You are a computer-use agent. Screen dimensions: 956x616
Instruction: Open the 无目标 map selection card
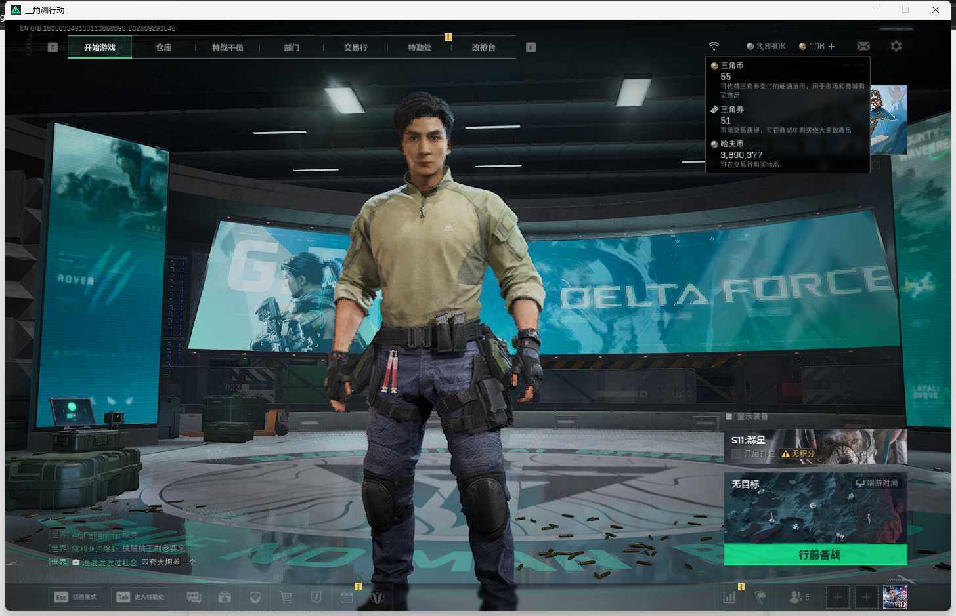point(815,508)
